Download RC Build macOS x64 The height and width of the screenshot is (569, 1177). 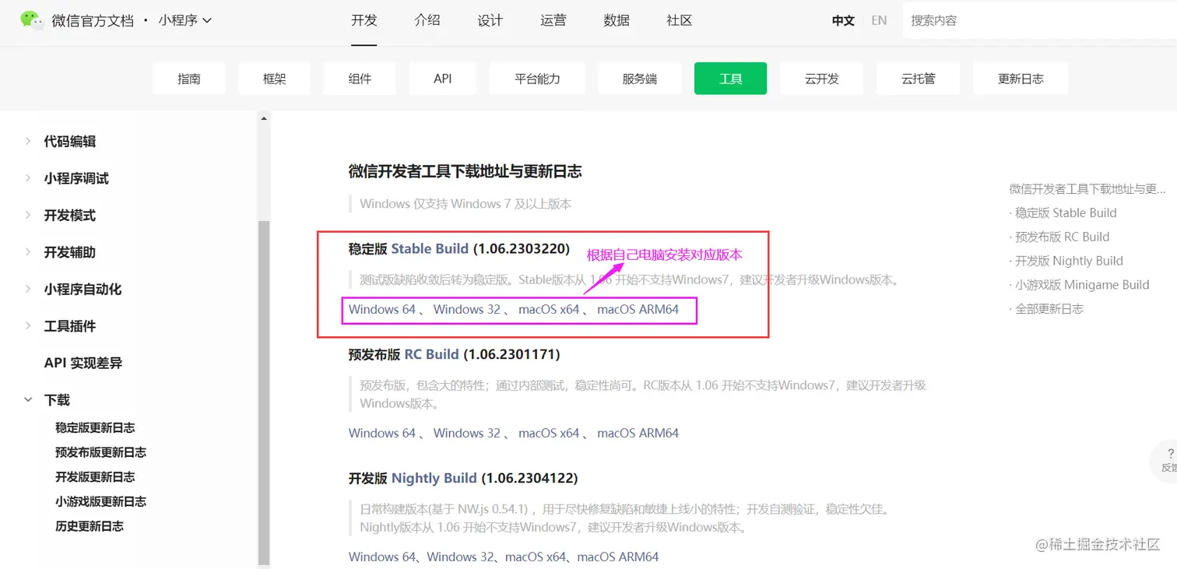(x=549, y=433)
